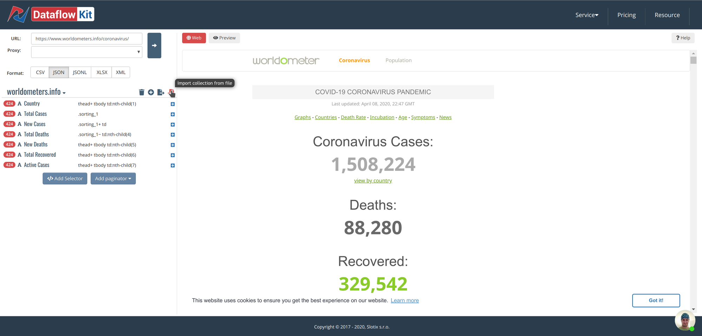Viewport: 702px width, 336px height.
Task: Open the Help button
Action: [683, 38]
